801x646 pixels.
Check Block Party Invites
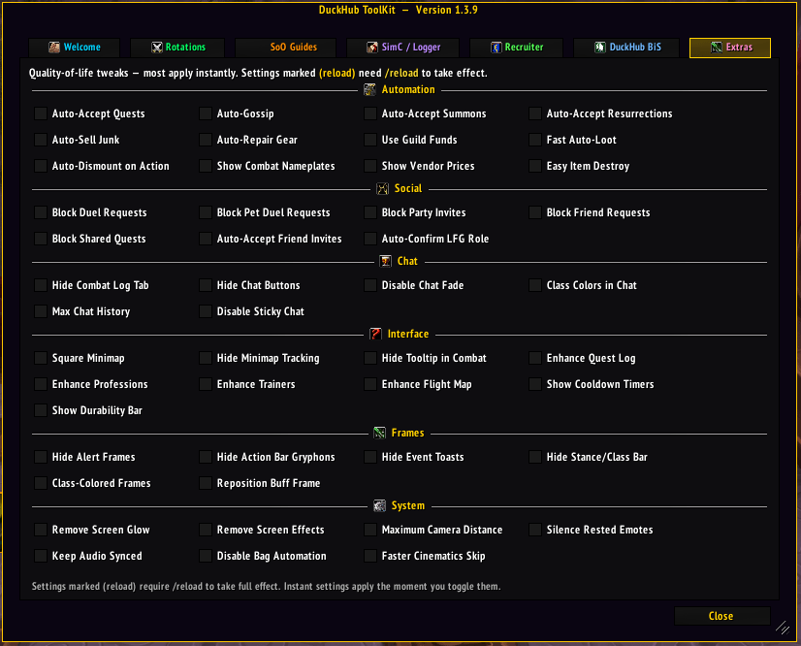click(370, 212)
